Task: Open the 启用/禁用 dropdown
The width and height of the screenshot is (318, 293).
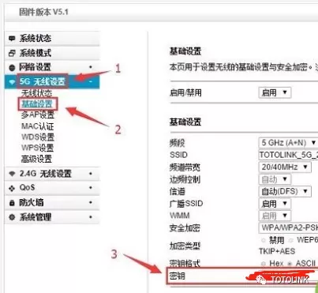Action: click(x=275, y=92)
